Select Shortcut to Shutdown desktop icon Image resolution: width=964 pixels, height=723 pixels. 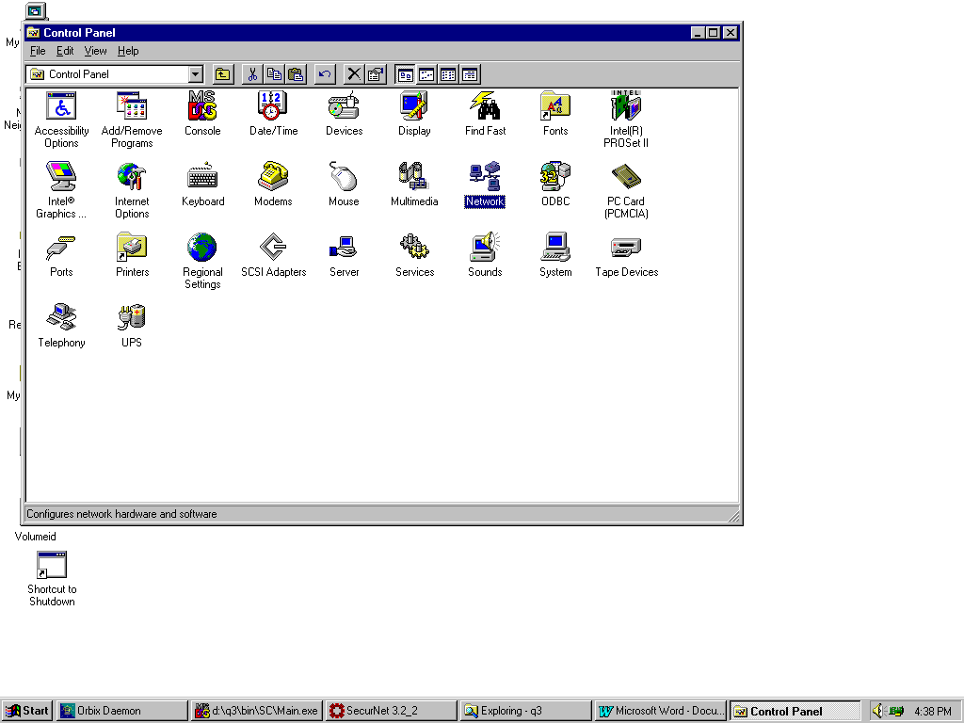(x=52, y=579)
